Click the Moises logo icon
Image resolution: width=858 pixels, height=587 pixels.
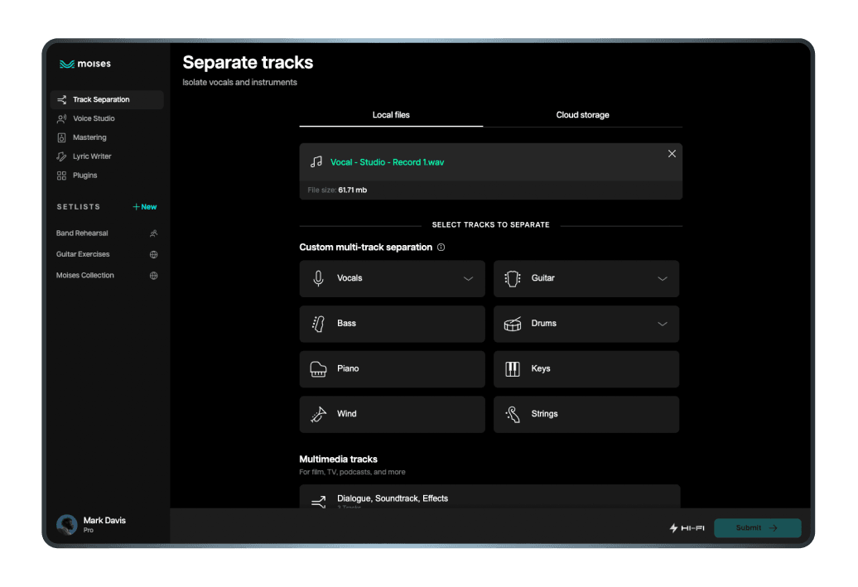(x=66, y=64)
